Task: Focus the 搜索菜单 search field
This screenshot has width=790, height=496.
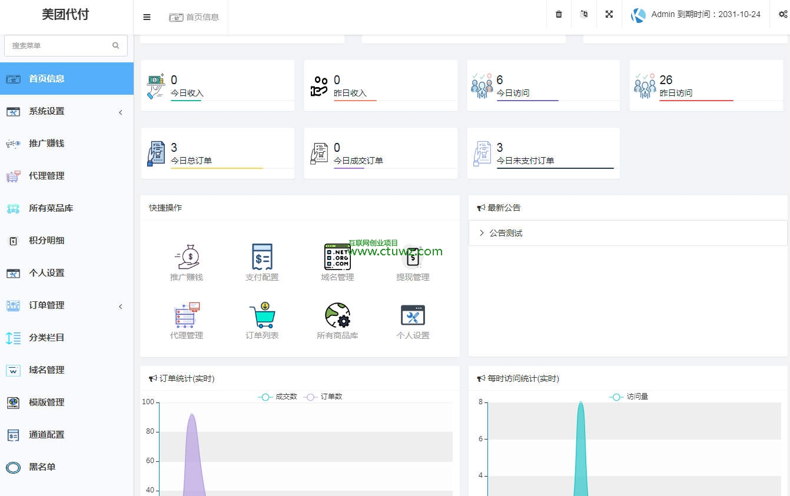Action: click(66, 45)
